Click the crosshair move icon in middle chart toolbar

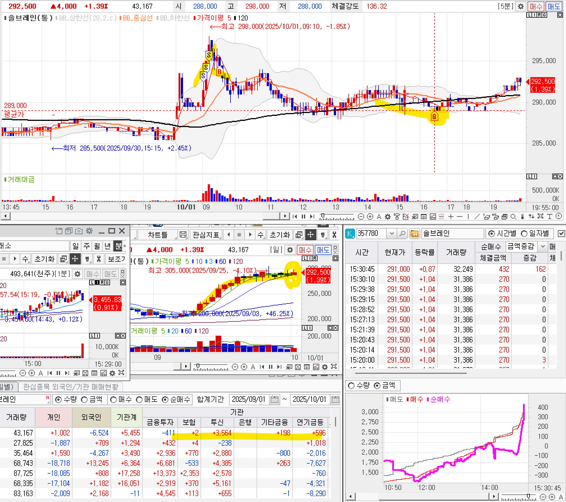pos(311,235)
